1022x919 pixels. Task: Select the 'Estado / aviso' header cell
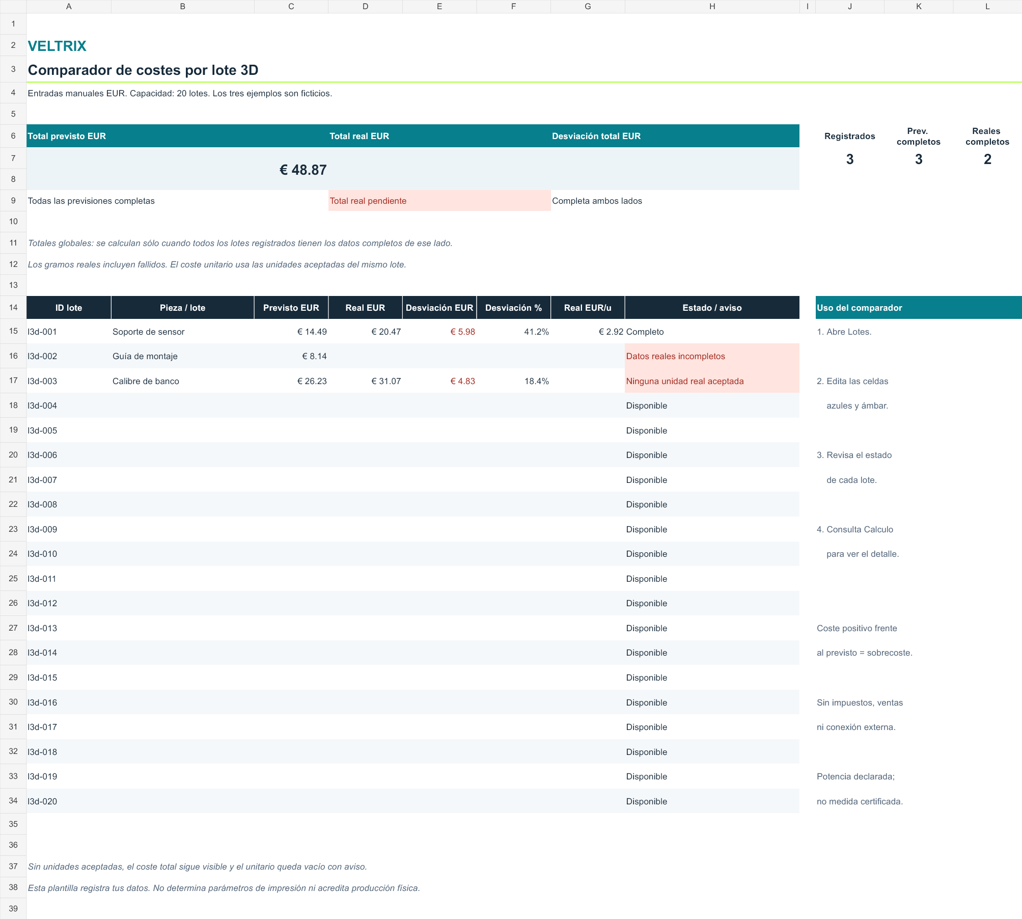[712, 307]
